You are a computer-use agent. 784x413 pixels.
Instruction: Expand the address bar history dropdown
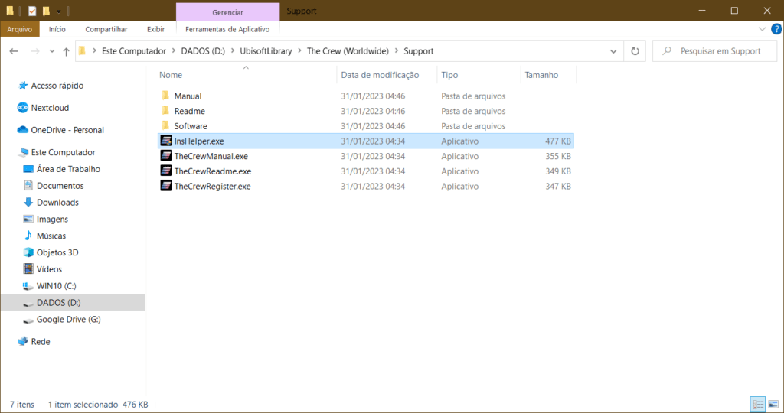[x=613, y=51]
